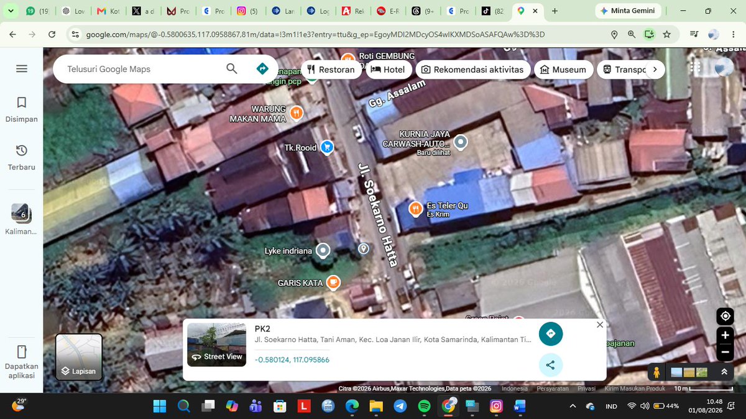The image size is (746, 419).
Task: Expand more category chips with the arrow
Action: coord(655,70)
